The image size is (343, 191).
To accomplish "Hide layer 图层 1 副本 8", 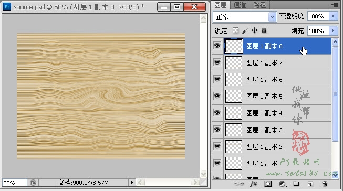I will [x=217, y=46].
